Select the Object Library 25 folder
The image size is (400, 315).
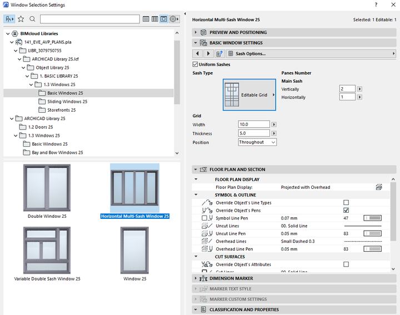coord(53,68)
